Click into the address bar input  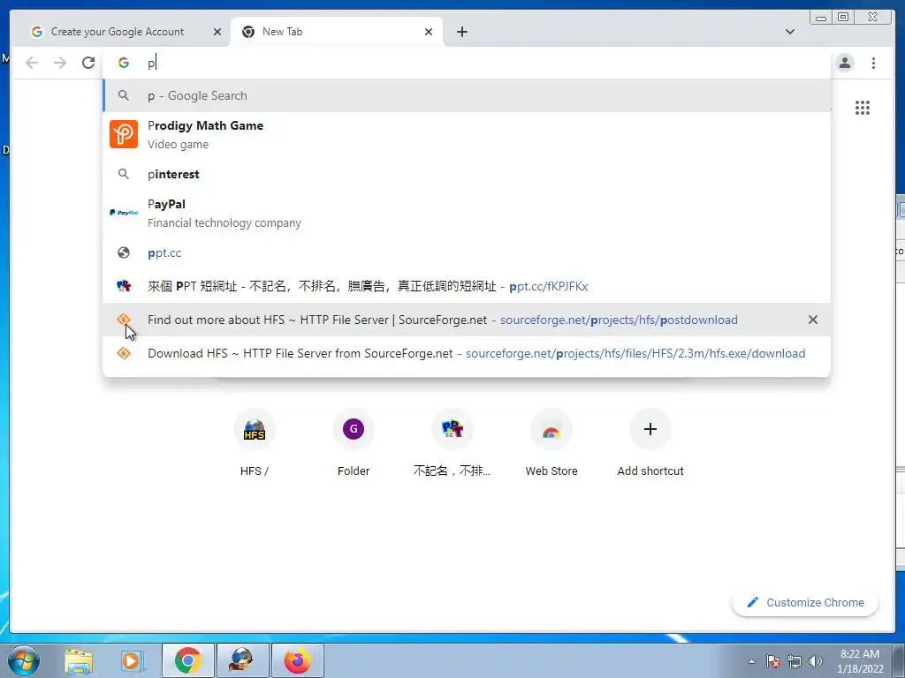coord(468,63)
